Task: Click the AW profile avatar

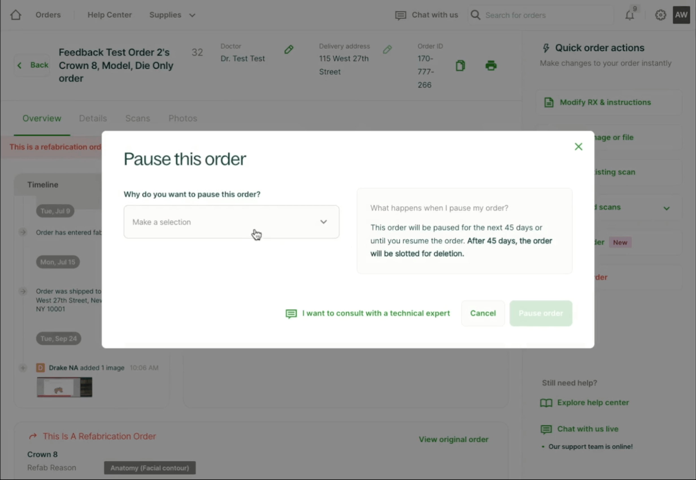Action: (681, 15)
